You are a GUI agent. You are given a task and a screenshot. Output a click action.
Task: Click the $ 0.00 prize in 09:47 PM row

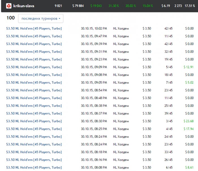point(190,36)
